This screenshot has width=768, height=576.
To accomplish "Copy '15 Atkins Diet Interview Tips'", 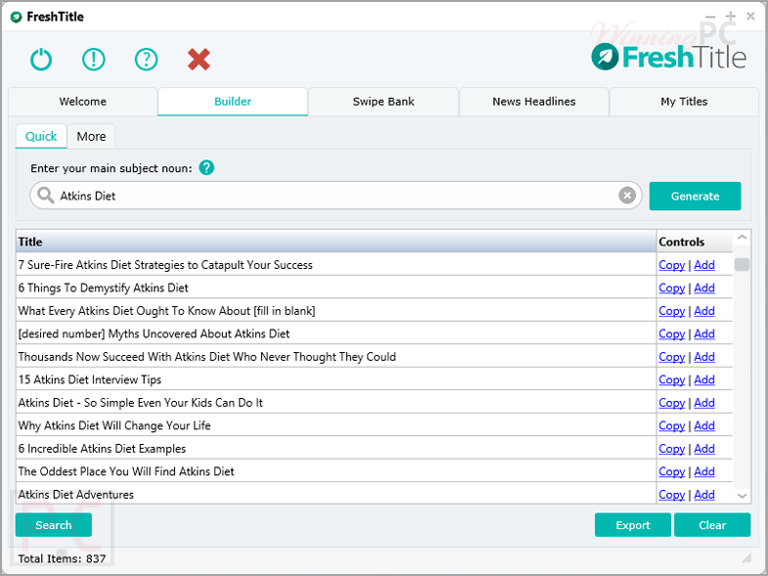I will (x=671, y=380).
